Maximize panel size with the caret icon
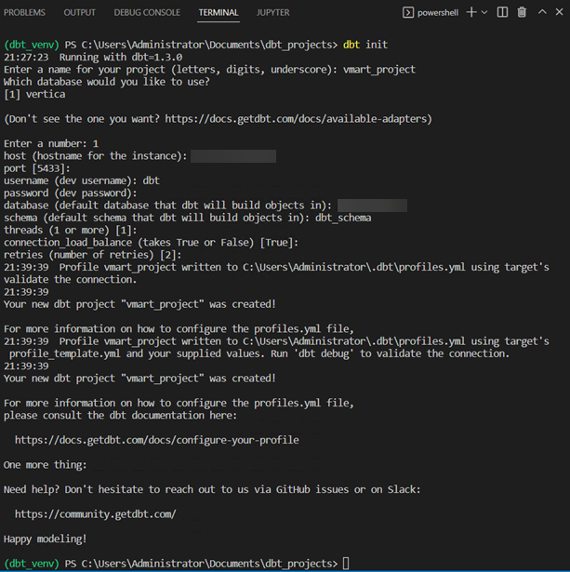 (542, 12)
